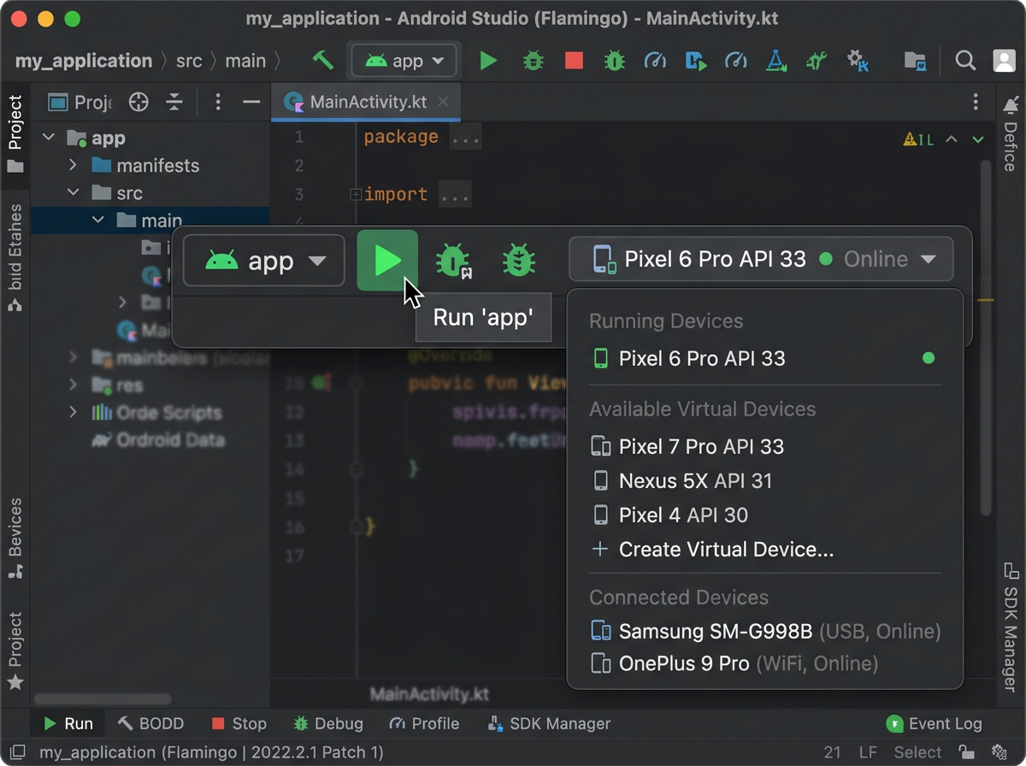
Task: Click the large green Run 'app' play button
Action: coord(387,260)
